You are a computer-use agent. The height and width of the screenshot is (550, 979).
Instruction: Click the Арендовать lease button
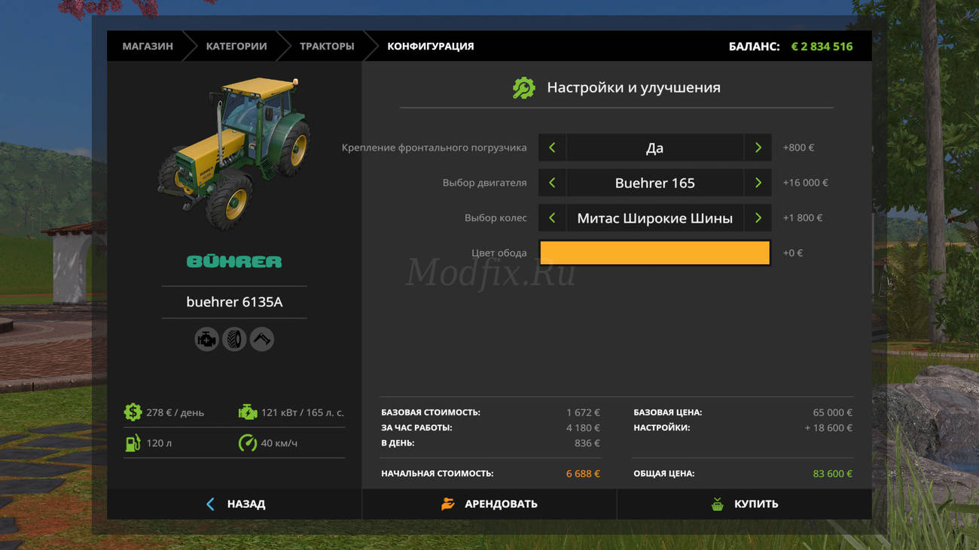tap(489, 504)
